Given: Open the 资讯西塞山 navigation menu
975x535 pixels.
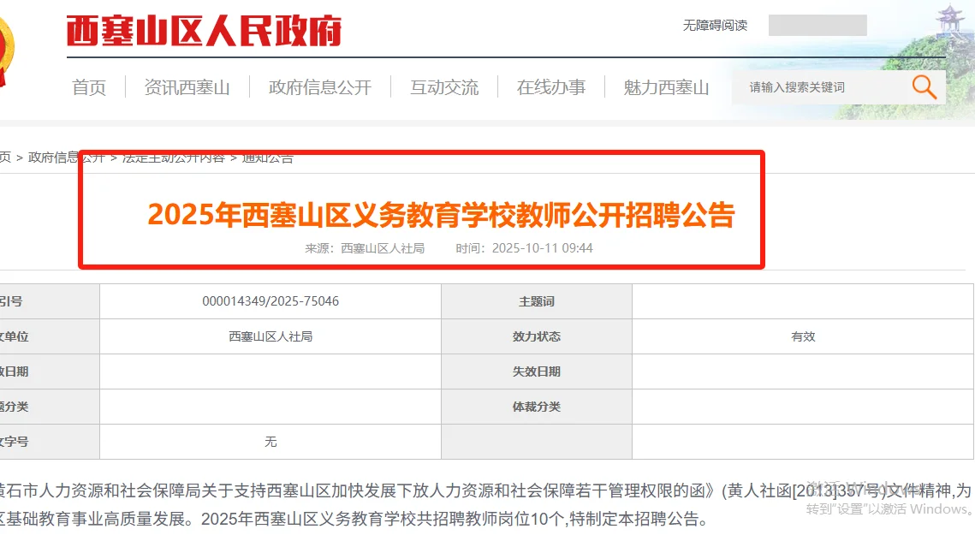Looking at the screenshot, I should [x=187, y=86].
